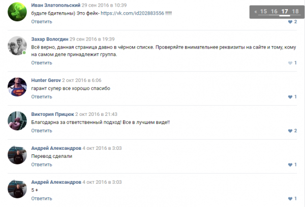This screenshot has height=207, width=305.
Task: Open Виктория Прицюк's profile name
Action: [52, 114]
